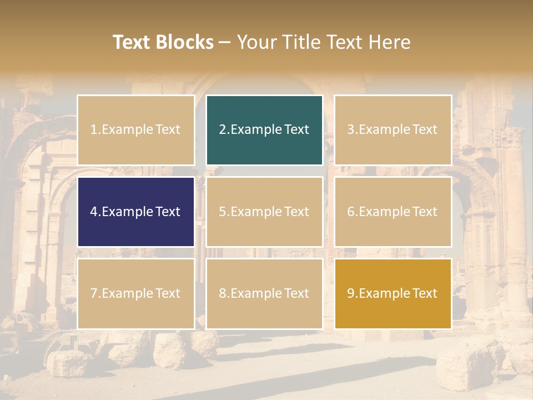533x400 pixels.
Task: Click the teal 2.Example Text block
Action: pyautogui.click(x=264, y=129)
